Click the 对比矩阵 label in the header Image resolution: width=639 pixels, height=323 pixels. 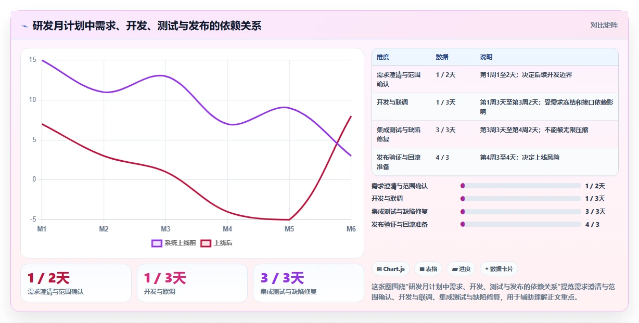(x=604, y=25)
